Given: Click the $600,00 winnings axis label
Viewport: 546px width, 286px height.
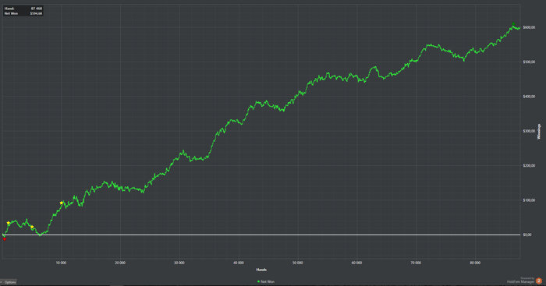Looking at the screenshot, I should point(529,27).
